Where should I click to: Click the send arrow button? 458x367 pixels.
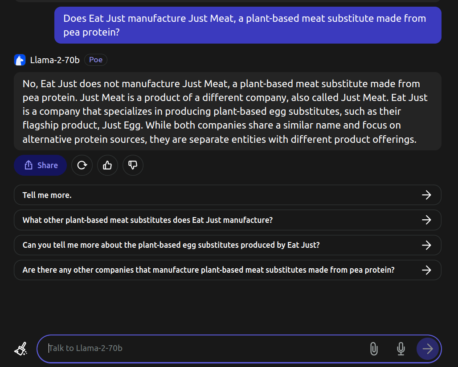[428, 349]
